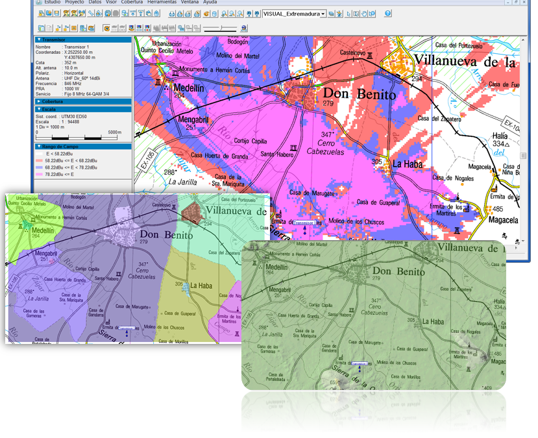The width and height of the screenshot is (538, 438).
Task: Click the '1 Div = 1000 m' text
Action: coord(50,127)
